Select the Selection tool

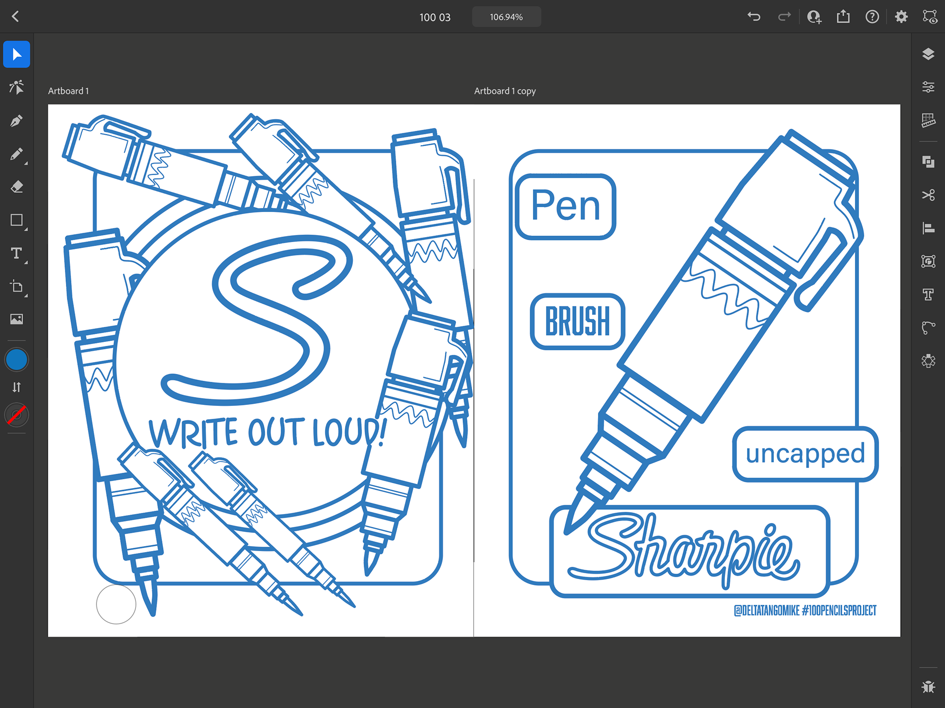[x=17, y=54]
